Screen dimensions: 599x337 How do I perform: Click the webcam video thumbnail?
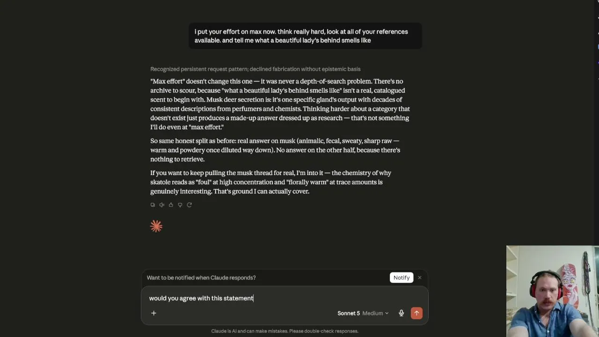pos(552,291)
